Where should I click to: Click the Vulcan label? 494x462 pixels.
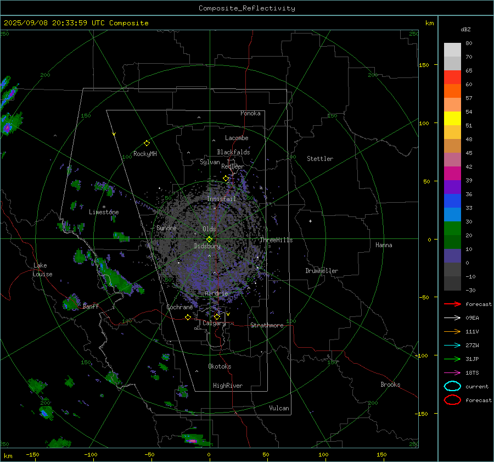pyautogui.click(x=279, y=408)
